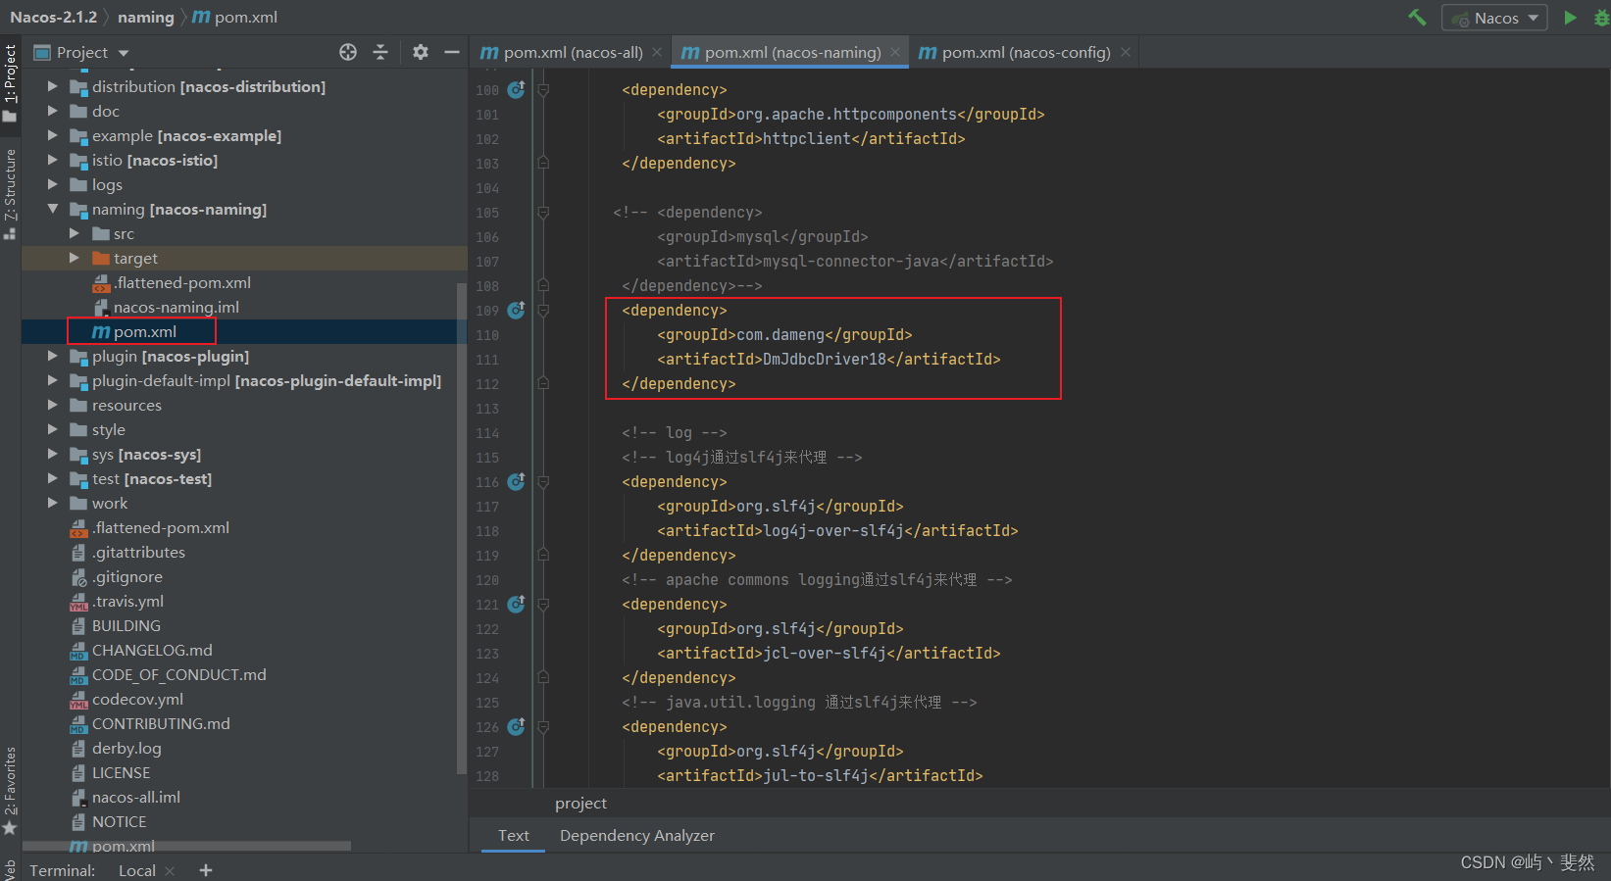Click pom.xml in the navigation bar breadcrumb

(x=235, y=17)
